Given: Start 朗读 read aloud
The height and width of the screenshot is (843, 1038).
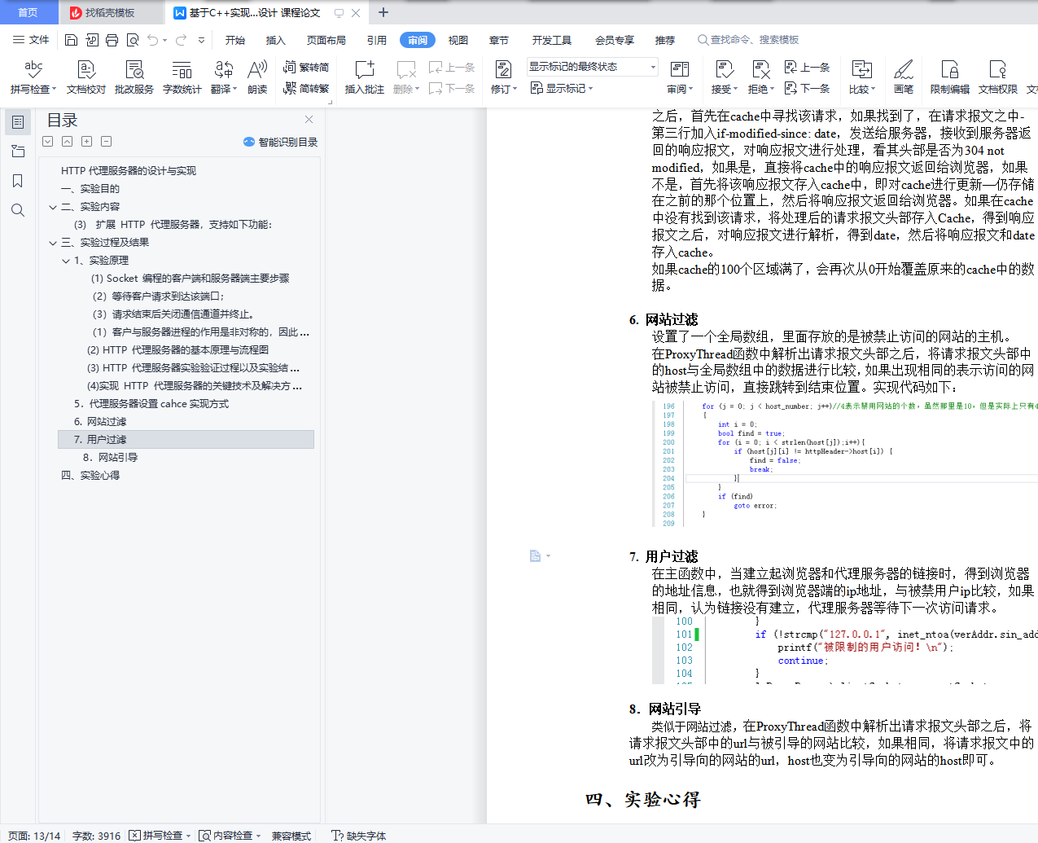Looking at the screenshot, I should point(257,77).
